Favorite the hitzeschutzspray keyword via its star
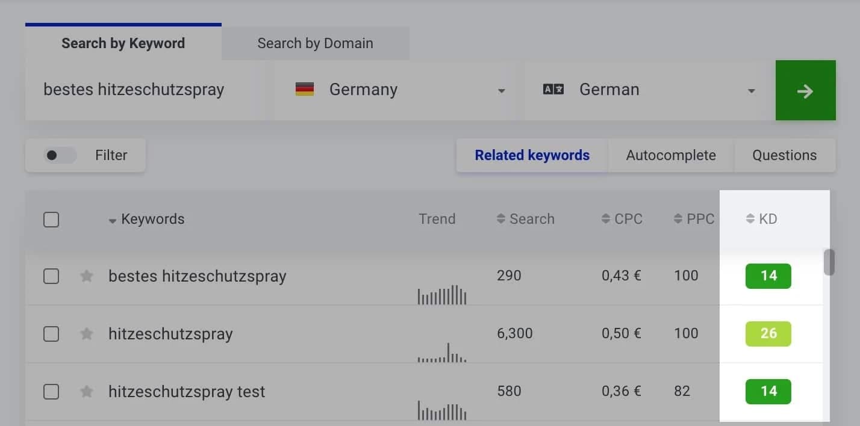The width and height of the screenshot is (860, 426). (x=86, y=333)
